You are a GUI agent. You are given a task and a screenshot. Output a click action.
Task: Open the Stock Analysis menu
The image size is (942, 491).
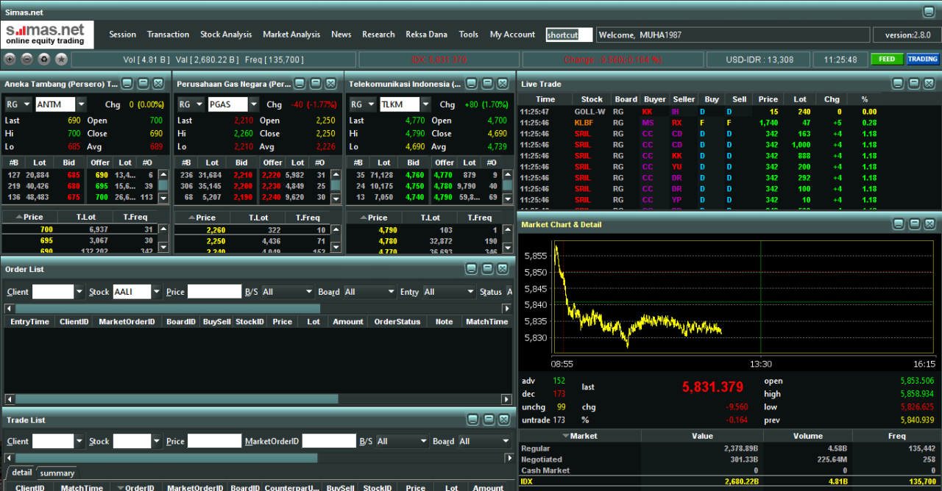(x=226, y=35)
